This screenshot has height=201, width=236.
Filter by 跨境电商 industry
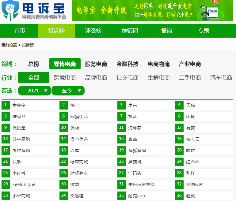[x=65, y=78]
